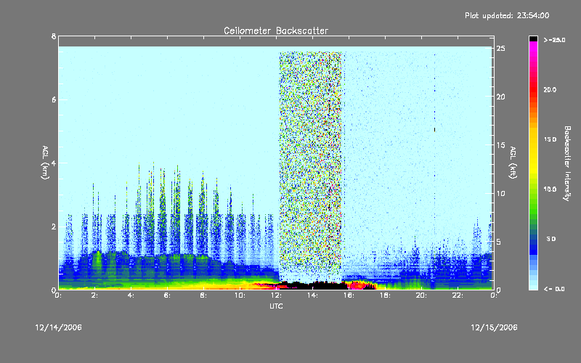Viewport: 581px width, 363px height.
Task: Click the '2:' hour tick label
Action: point(95,295)
